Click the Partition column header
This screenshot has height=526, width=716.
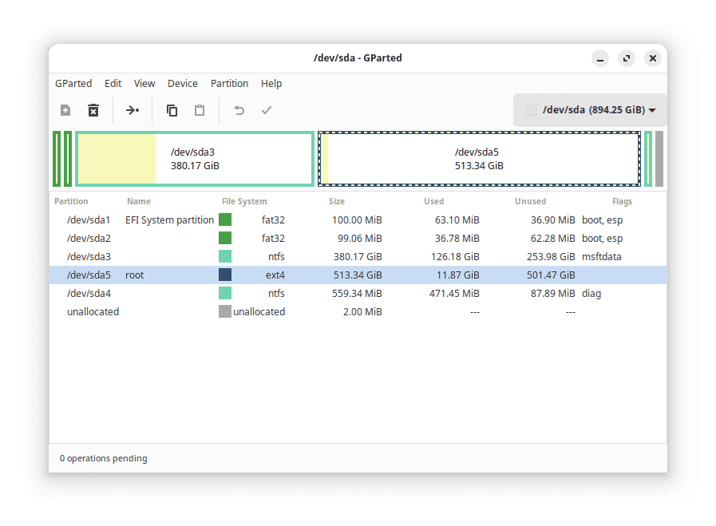tap(71, 201)
